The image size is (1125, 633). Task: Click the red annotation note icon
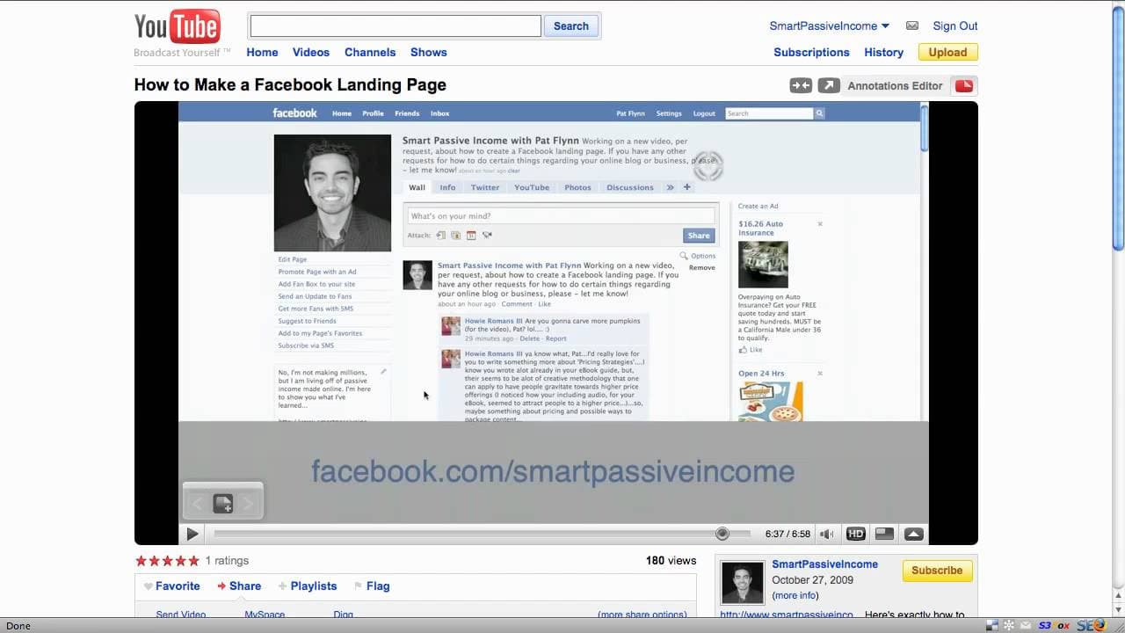[x=964, y=85]
